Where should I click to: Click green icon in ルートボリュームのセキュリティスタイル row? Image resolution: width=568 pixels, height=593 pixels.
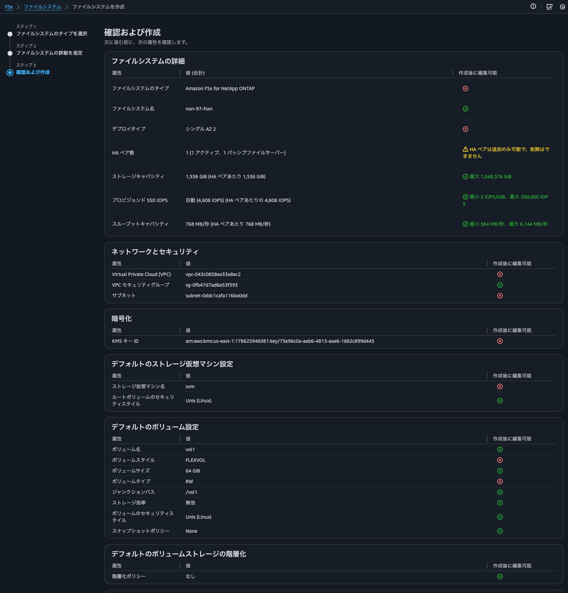[x=500, y=401]
